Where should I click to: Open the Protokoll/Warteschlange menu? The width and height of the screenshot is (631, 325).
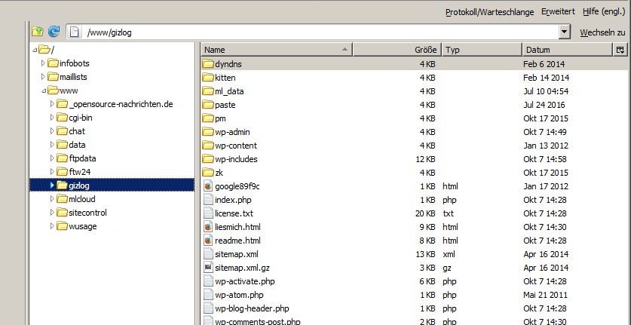[x=489, y=12]
